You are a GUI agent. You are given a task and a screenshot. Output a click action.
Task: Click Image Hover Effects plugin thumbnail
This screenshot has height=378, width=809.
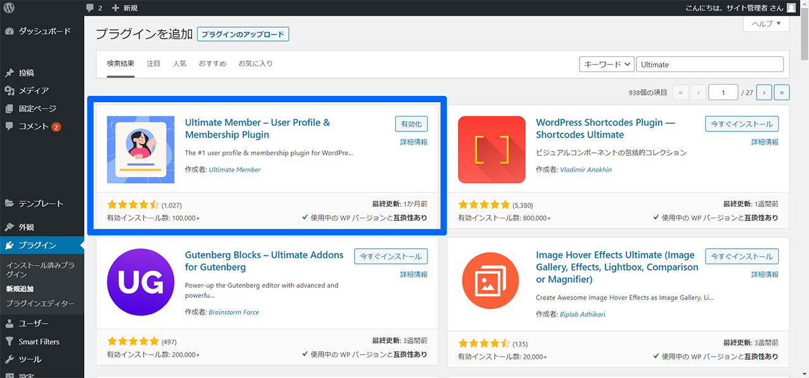492,282
